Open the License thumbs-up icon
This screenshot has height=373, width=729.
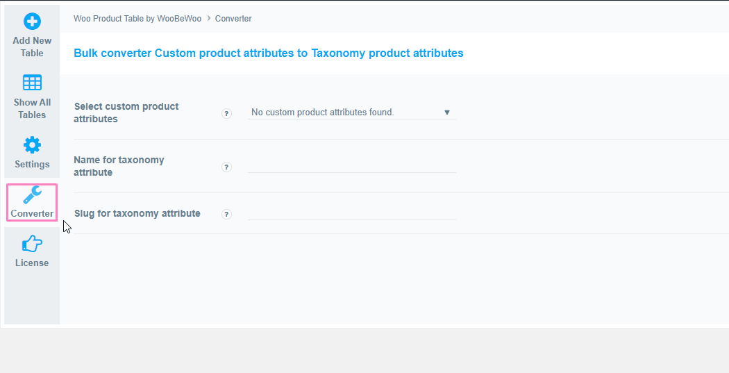32,244
